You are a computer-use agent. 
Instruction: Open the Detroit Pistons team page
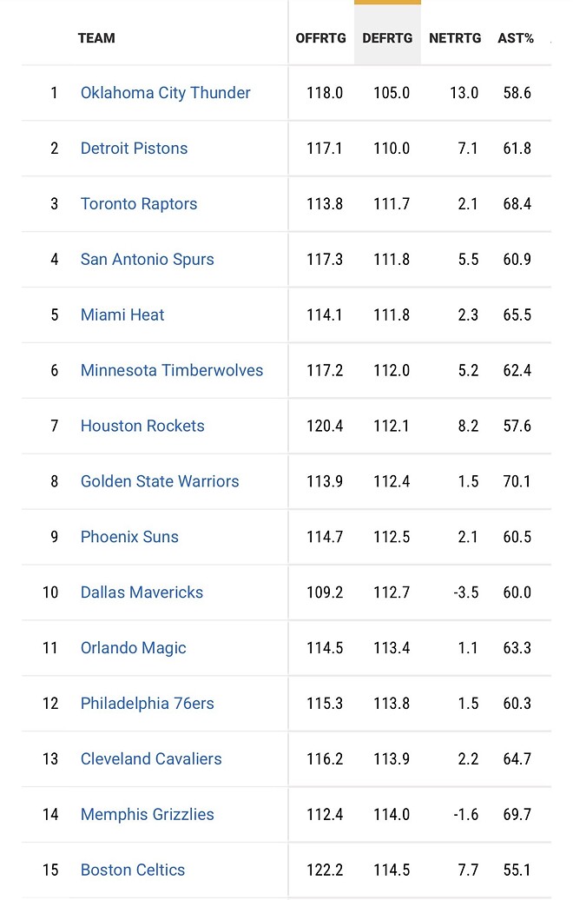point(134,149)
